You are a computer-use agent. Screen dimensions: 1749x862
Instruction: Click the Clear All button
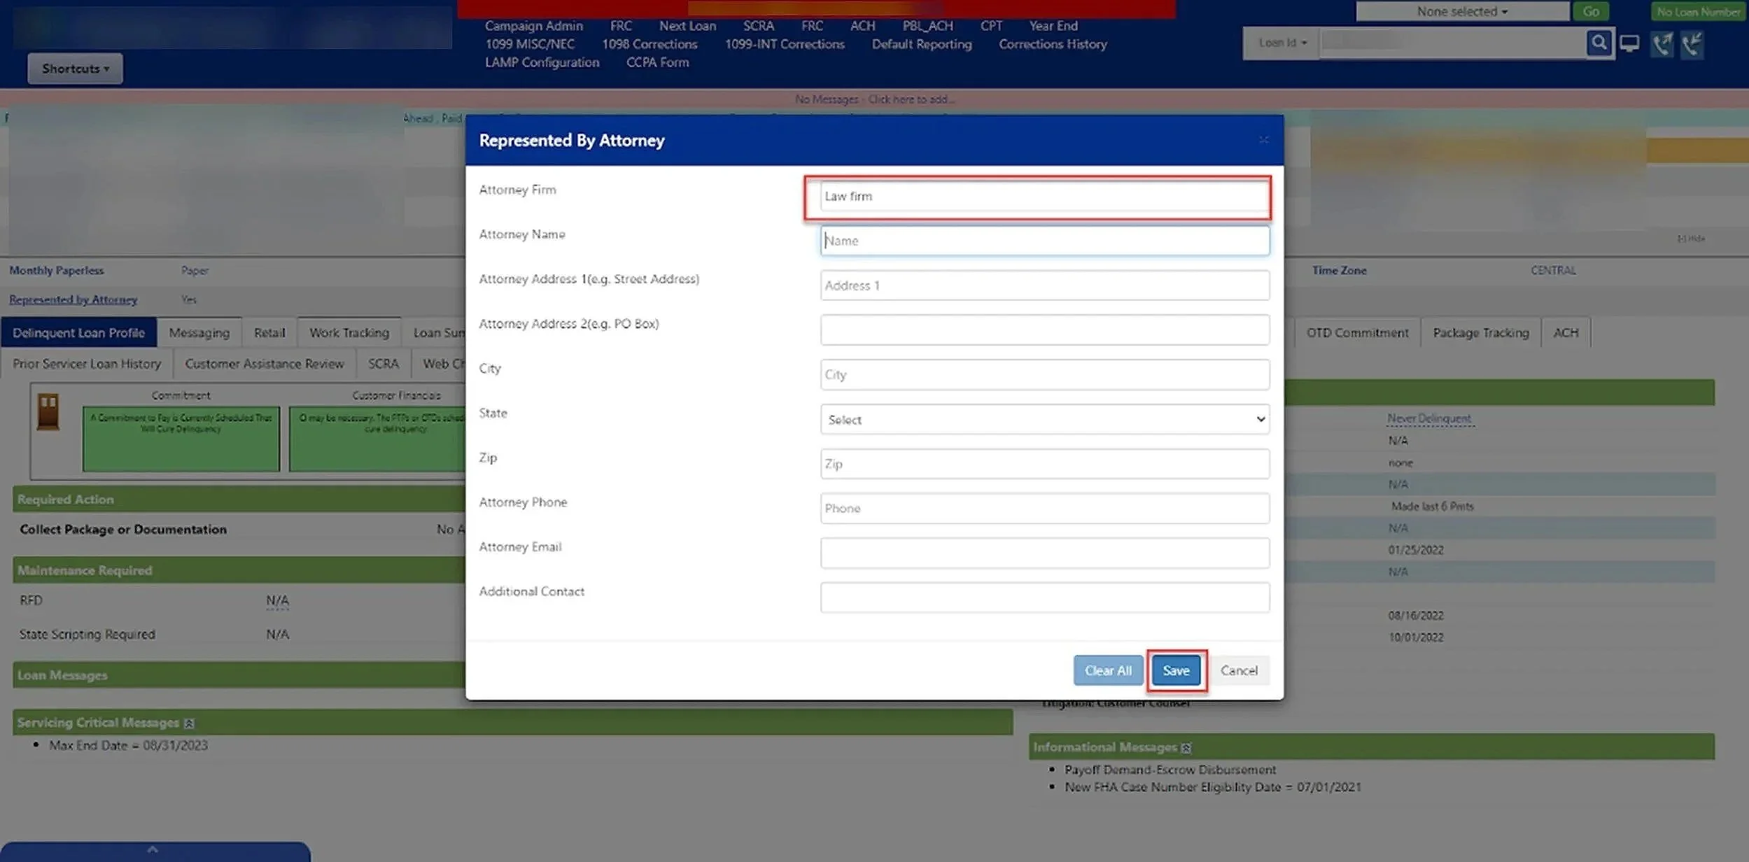(x=1108, y=670)
